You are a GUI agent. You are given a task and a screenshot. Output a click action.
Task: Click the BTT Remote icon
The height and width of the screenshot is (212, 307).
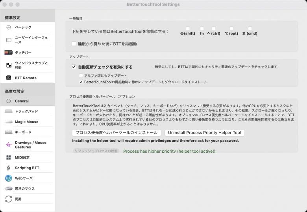click(x=9, y=78)
